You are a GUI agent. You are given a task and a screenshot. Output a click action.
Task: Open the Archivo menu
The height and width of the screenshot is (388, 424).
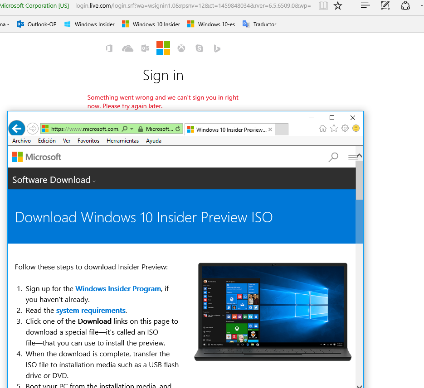[x=21, y=141]
